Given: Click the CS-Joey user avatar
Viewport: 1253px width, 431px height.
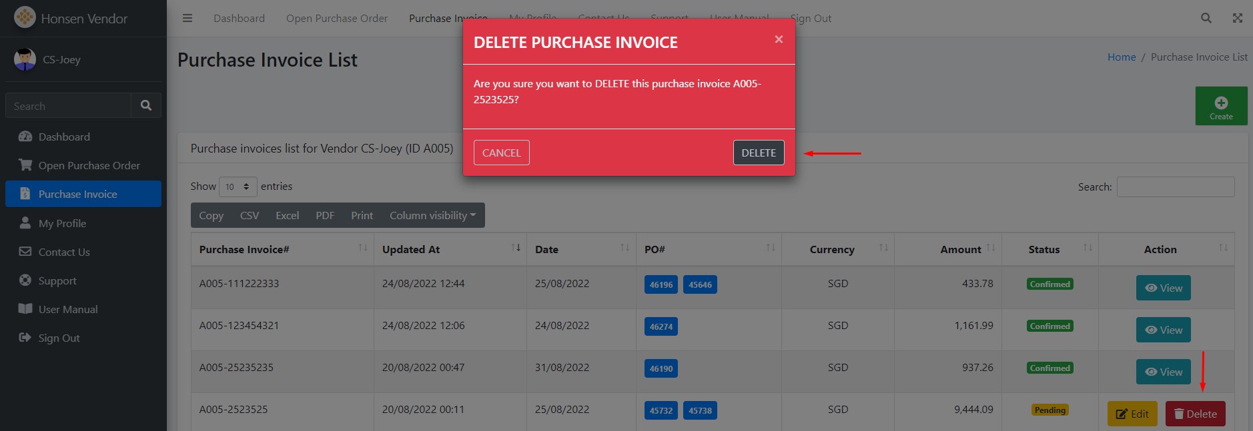Looking at the screenshot, I should [25, 59].
